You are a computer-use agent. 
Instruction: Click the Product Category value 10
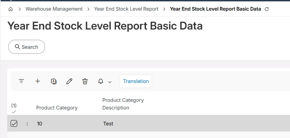pos(39,123)
